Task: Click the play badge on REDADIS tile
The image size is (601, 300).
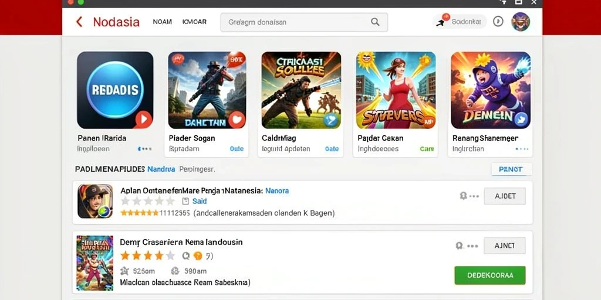Action: pos(144,120)
